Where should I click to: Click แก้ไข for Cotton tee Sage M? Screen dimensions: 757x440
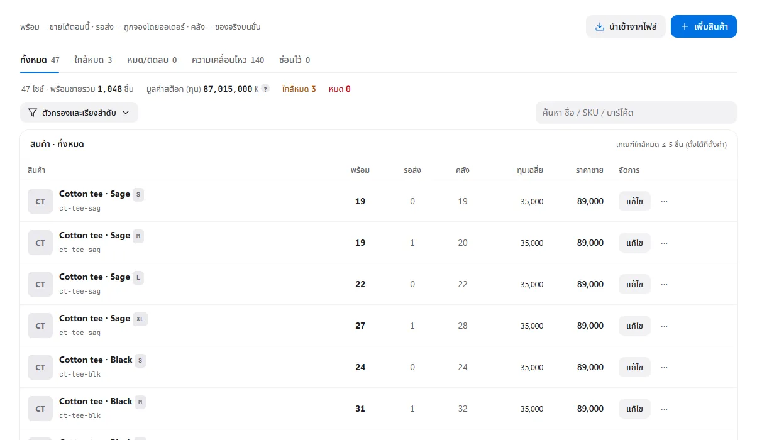click(634, 243)
